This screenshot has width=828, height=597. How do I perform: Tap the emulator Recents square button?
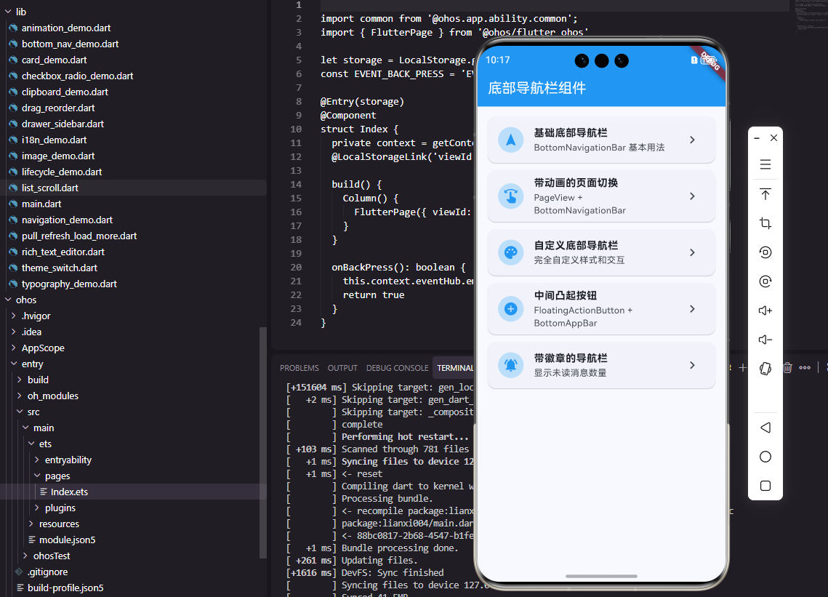(765, 486)
